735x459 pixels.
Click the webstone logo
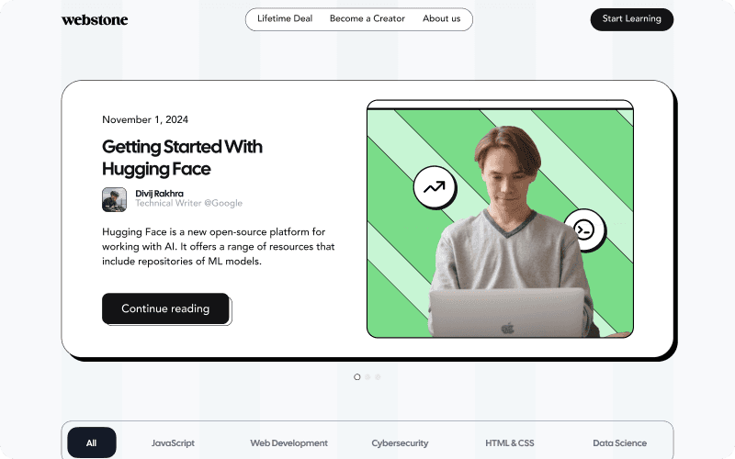tap(95, 19)
